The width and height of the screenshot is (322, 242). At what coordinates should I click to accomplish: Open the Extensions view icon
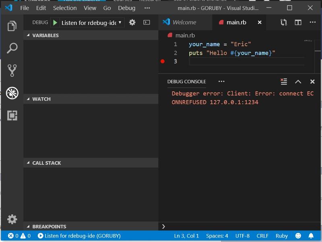[12, 115]
